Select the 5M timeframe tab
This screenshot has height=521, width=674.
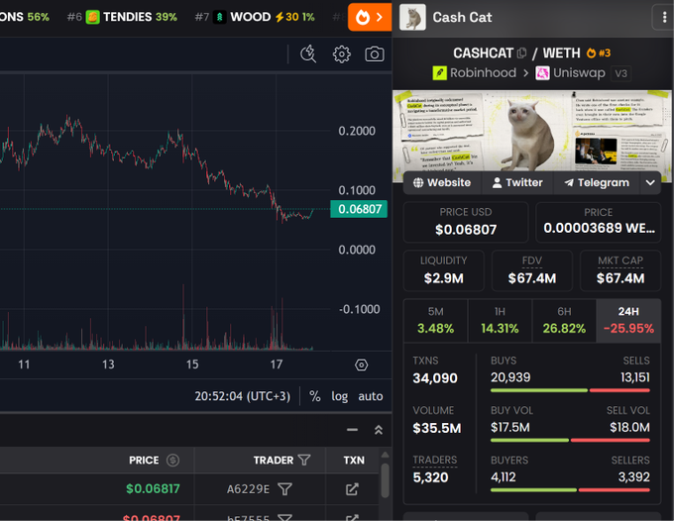click(435, 320)
